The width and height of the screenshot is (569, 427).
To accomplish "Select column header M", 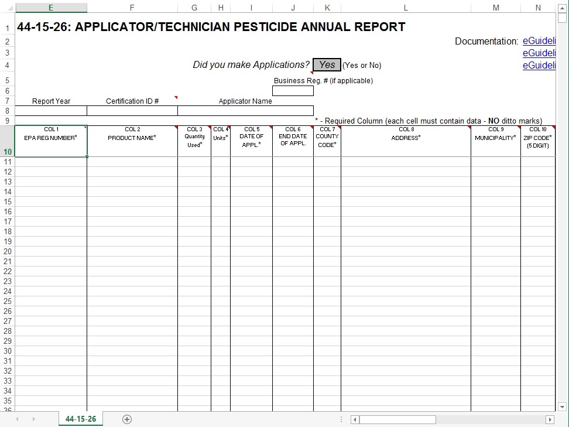I will point(496,8).
